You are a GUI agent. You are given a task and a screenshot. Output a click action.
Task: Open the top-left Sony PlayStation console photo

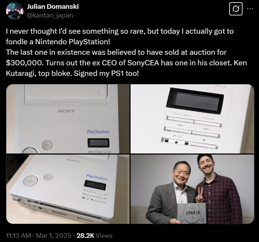[68, 119]
